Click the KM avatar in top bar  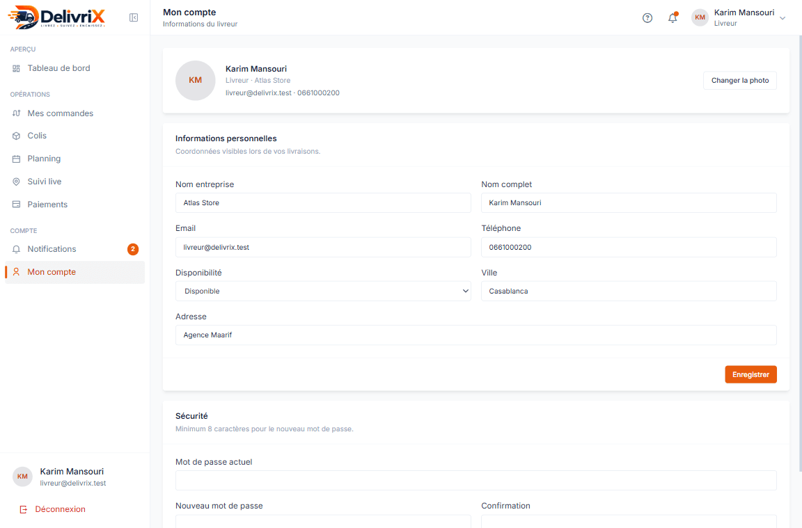tap(700, 17)
